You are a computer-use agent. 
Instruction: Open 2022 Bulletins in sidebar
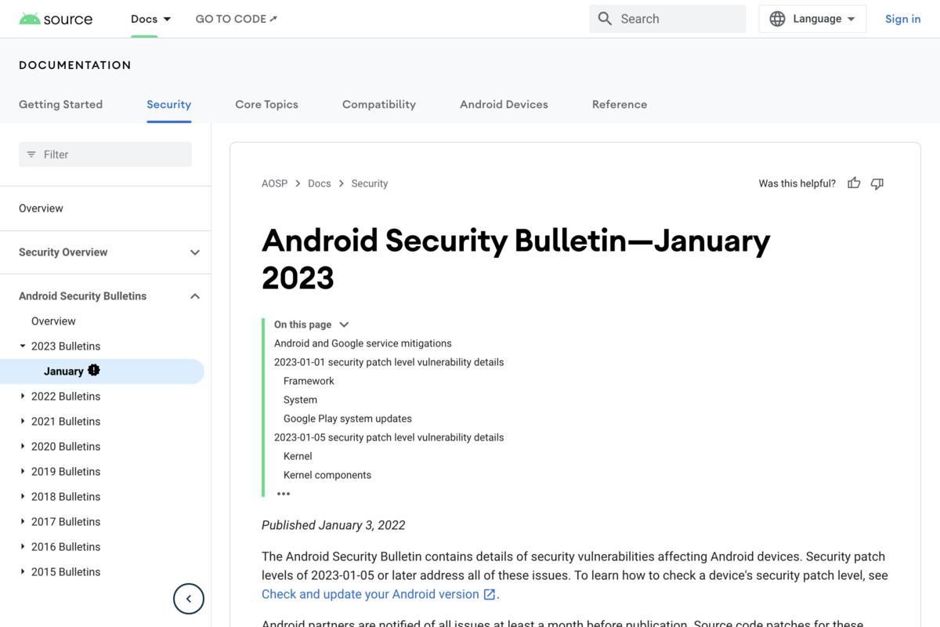[x=66, y=397]
